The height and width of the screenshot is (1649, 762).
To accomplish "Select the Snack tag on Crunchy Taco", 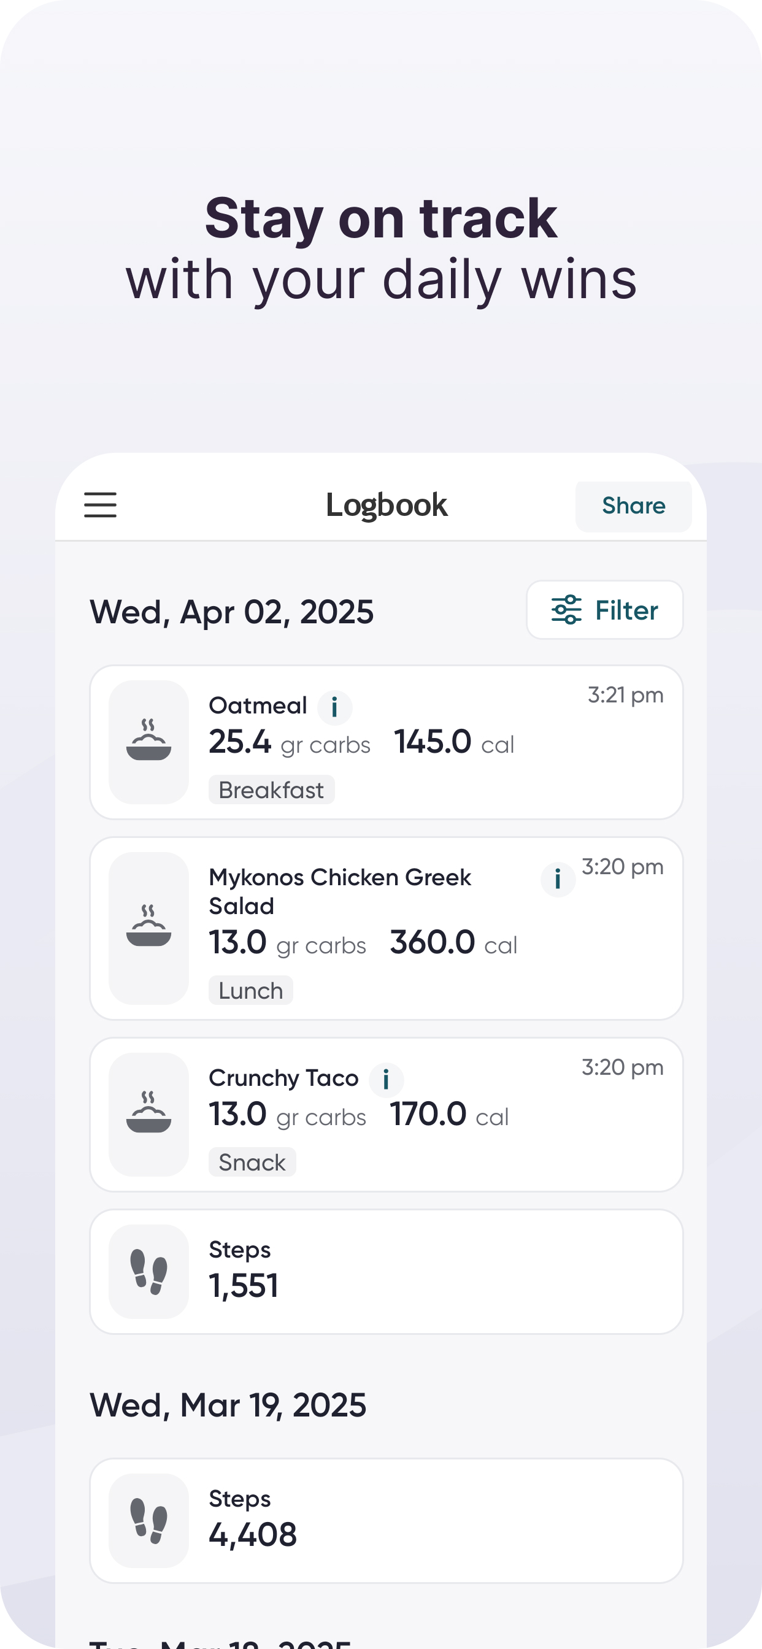I will tap(252, 1162).
